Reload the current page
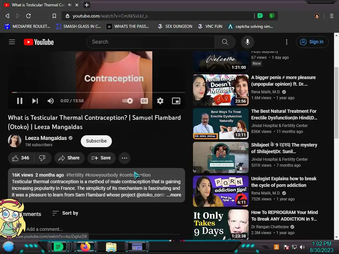 coord(28,16)
